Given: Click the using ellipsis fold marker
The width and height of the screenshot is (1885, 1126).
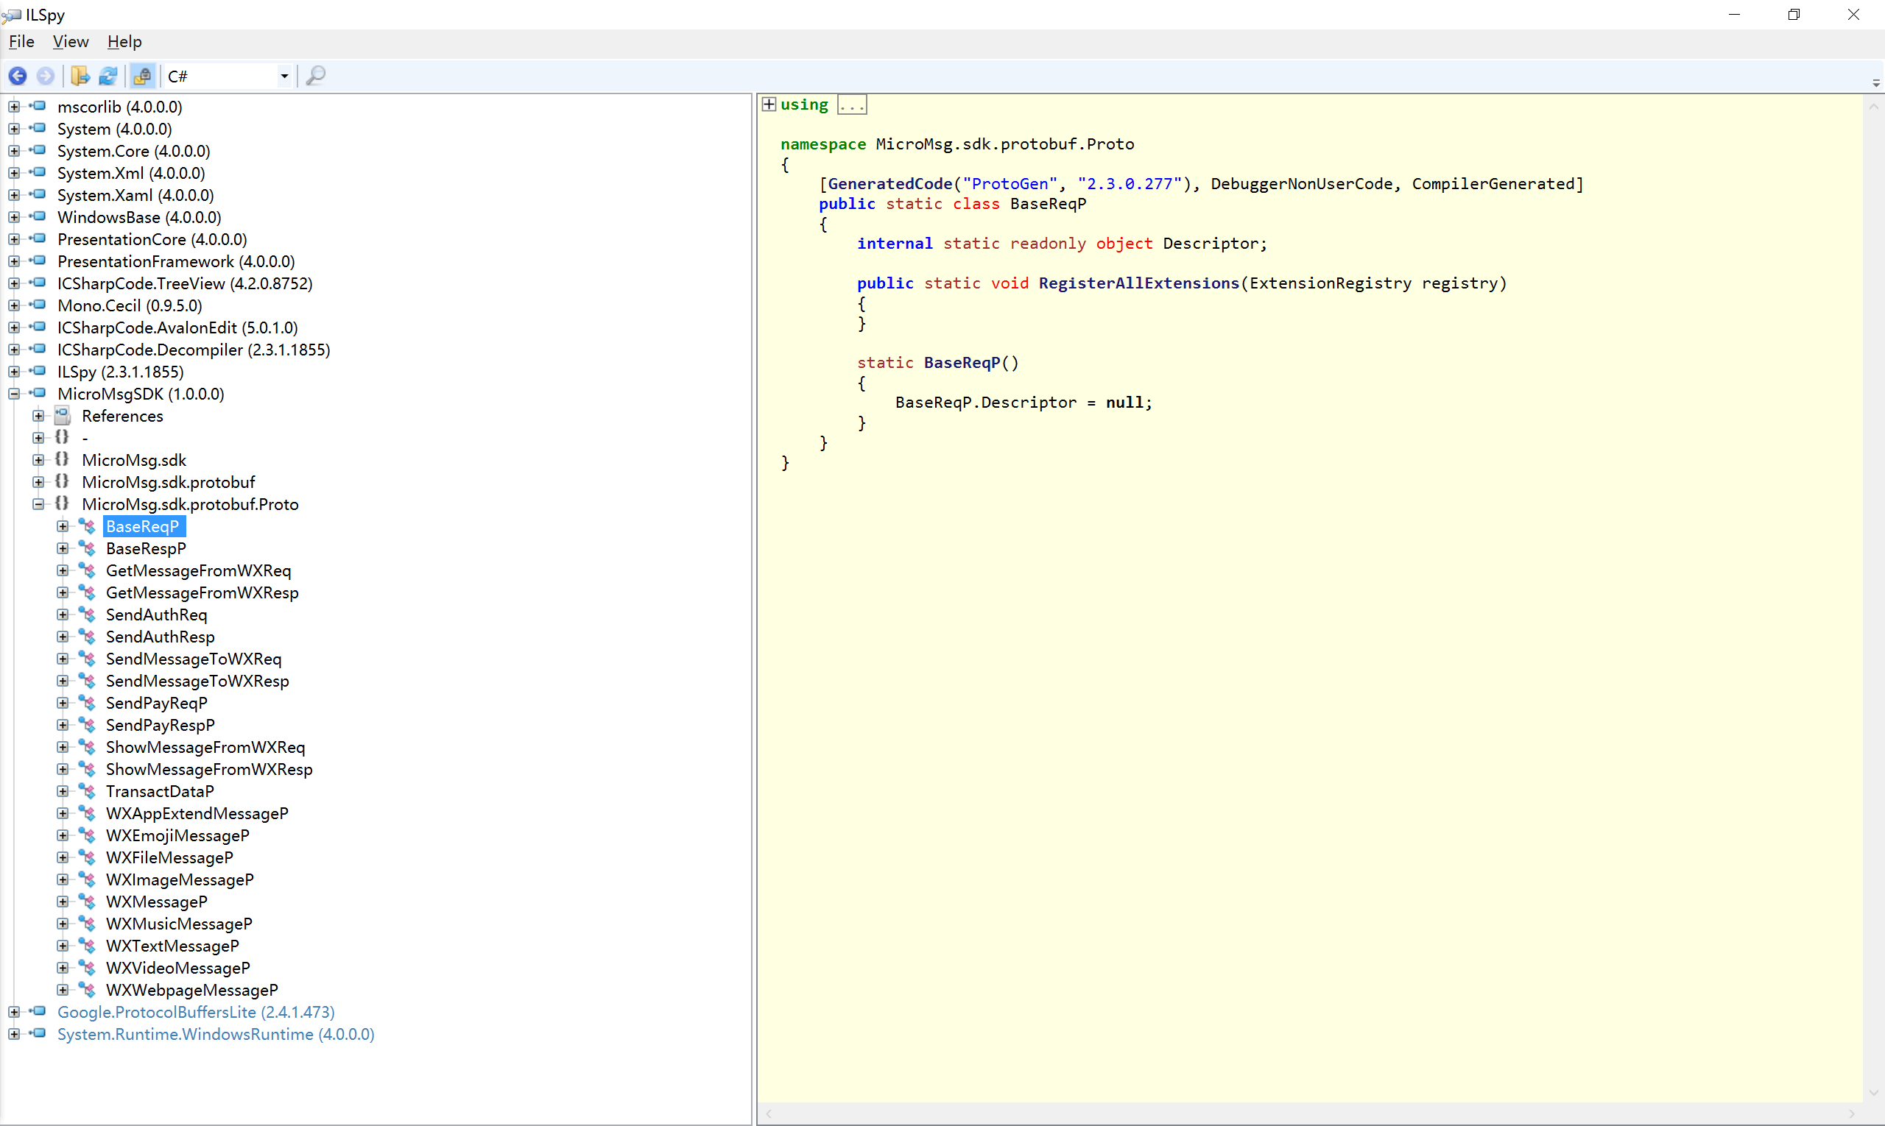Looking at the screenshot, I should [852, 105].
